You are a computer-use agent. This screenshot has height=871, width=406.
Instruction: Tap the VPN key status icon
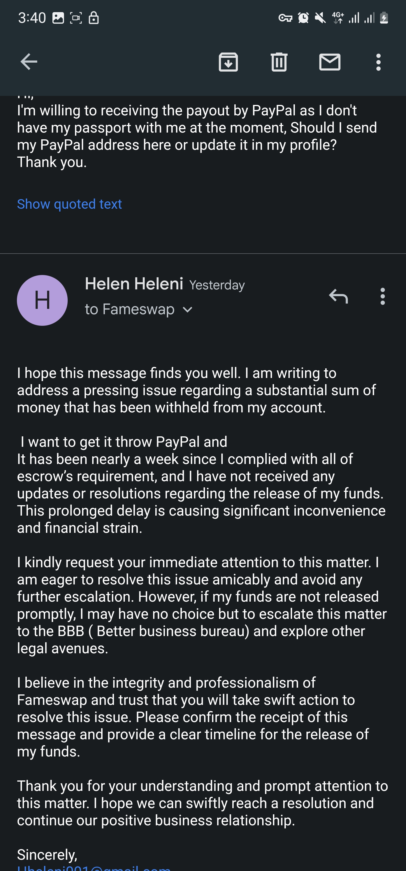point(285,18)
